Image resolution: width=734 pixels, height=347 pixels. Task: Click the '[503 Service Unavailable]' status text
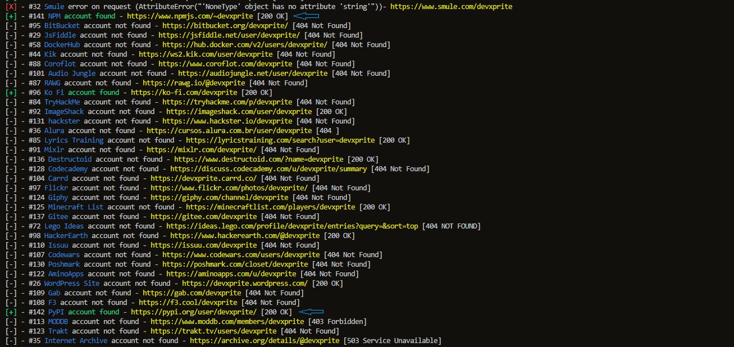tap(392, 341)
